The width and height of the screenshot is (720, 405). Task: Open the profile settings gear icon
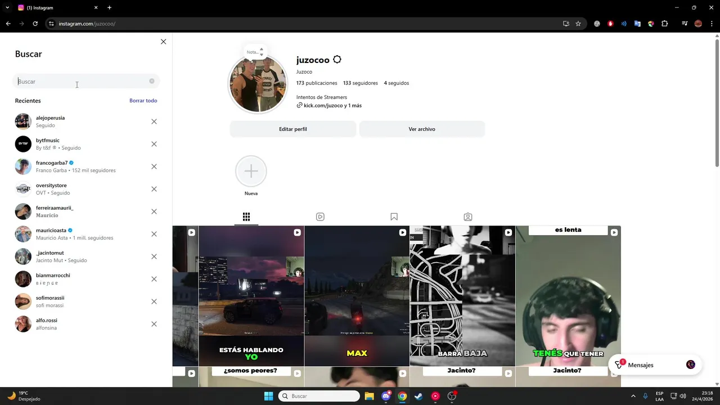(x=337, y=60)
